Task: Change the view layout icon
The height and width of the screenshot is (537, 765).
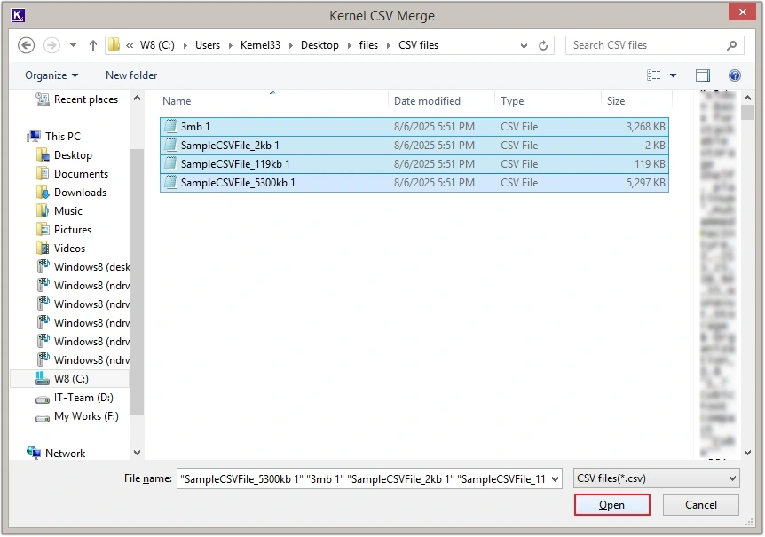Action: click(654, 75)
